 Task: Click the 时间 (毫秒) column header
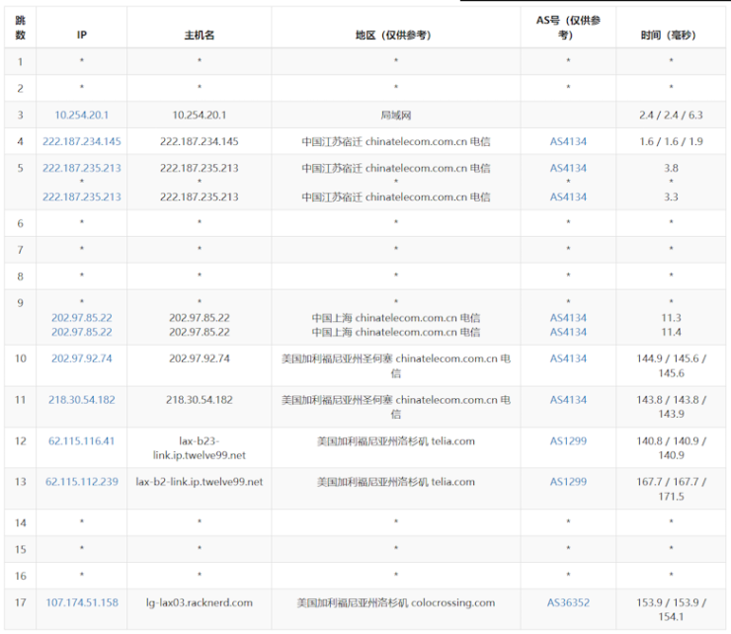(671, 35)
